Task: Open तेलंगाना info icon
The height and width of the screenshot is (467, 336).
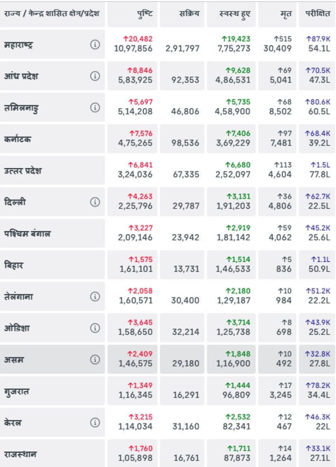Action: 95,296
